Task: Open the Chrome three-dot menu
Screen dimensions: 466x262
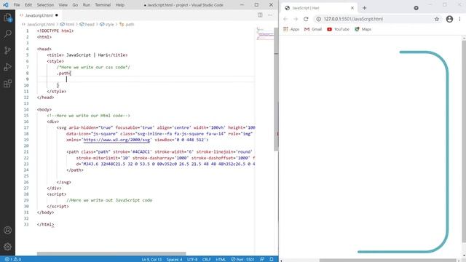Action: coord(459,19)
